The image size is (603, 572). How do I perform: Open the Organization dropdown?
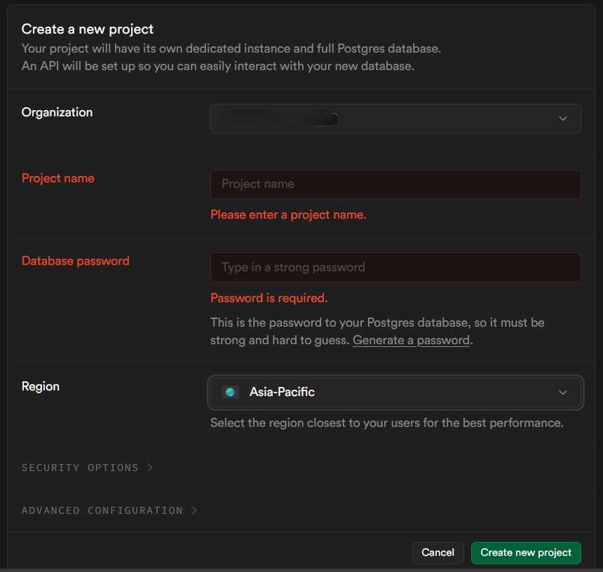pyautogui.click(x=395, y=118)
